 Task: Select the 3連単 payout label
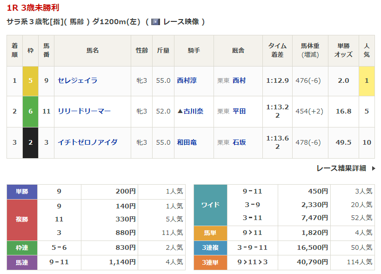pos(210,262)
